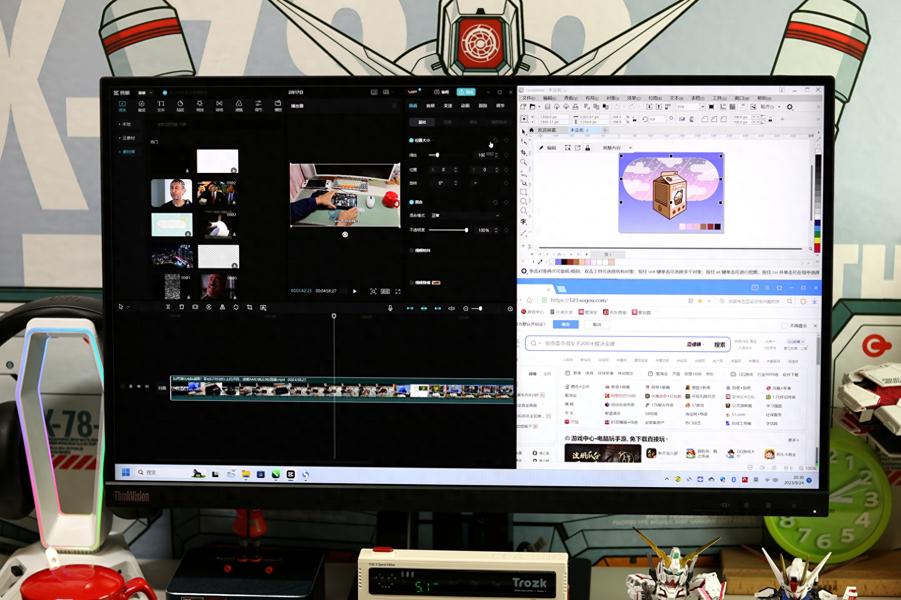901x600 pixels.
Task: Click the split clip tool above timeline
Action: [168, 307]
